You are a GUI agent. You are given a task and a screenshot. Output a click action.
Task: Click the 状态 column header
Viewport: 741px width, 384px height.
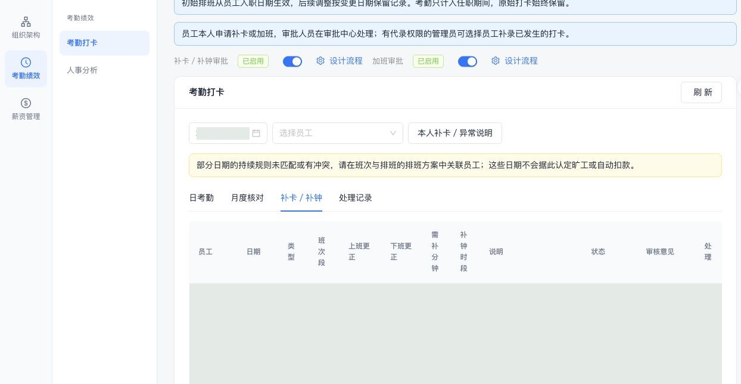coord(598,252)
